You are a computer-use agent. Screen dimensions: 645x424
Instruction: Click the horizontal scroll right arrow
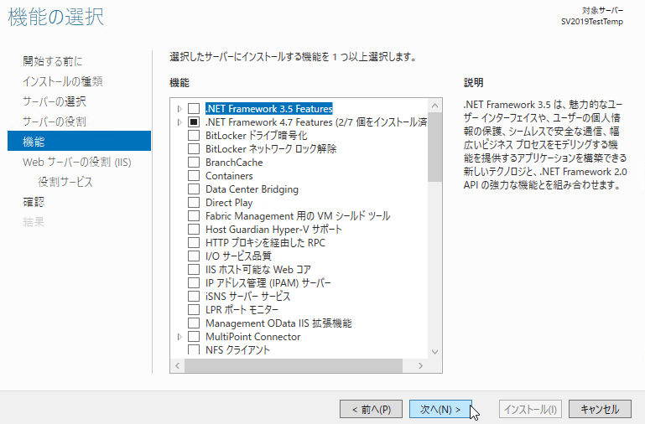(420, 365)
